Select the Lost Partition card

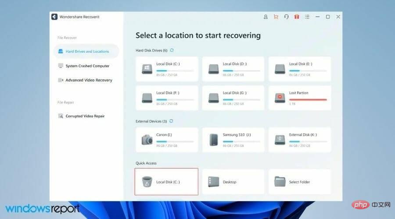(x=300, y=98)
